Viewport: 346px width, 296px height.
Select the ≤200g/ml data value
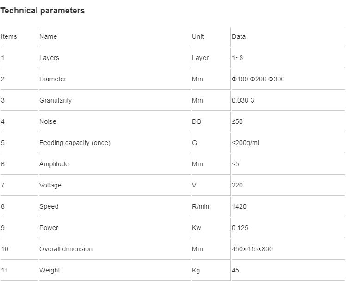[245, 143]
